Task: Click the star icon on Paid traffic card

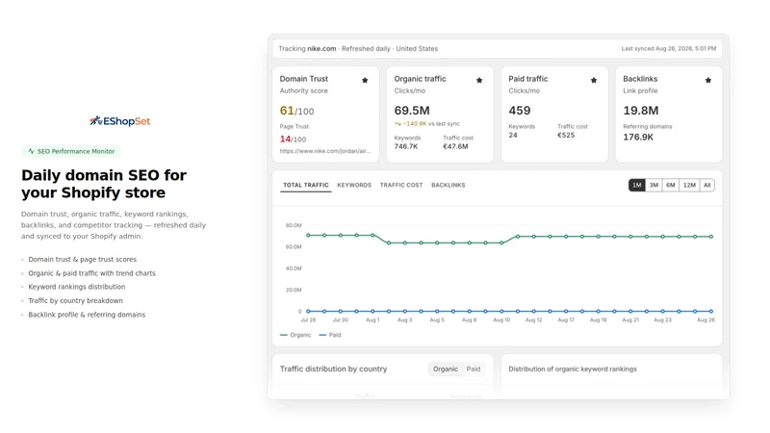Action: (x=594, y=80)
